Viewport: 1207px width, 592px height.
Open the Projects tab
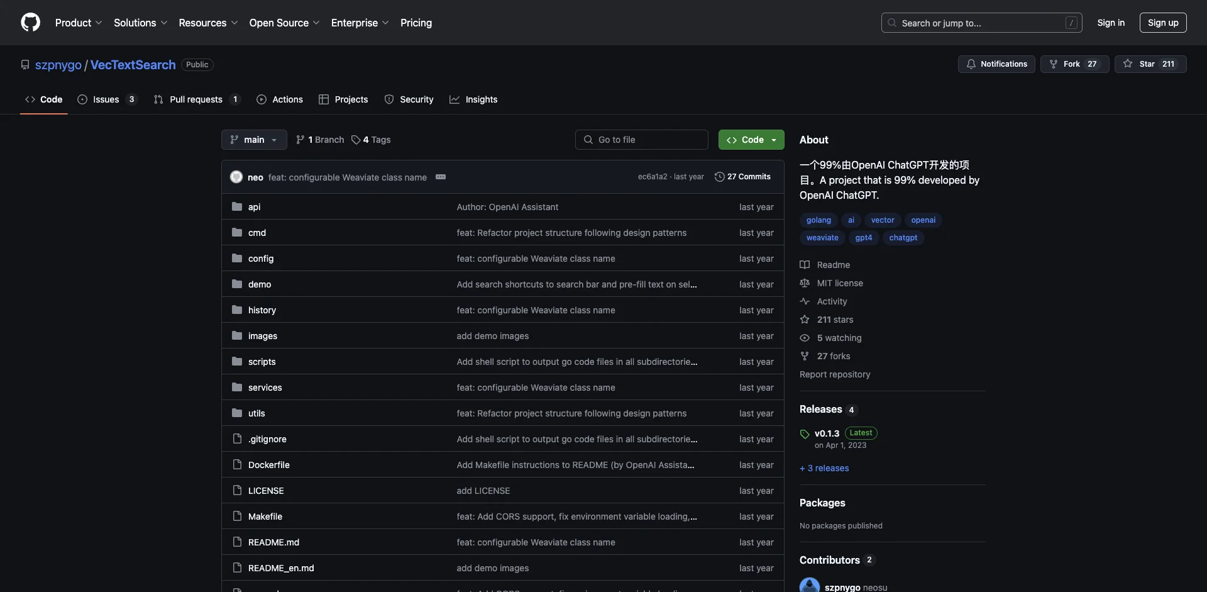(343, 99)
